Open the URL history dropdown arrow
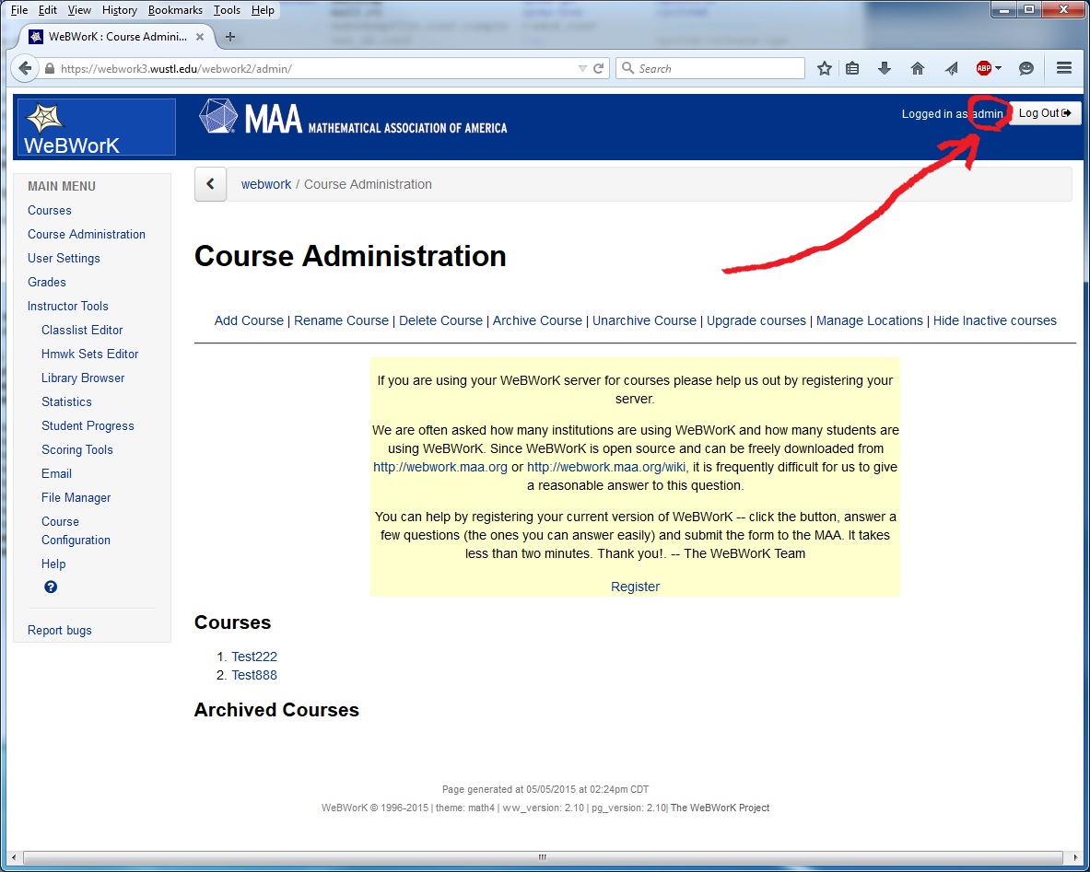 click(x=582, y=68)
